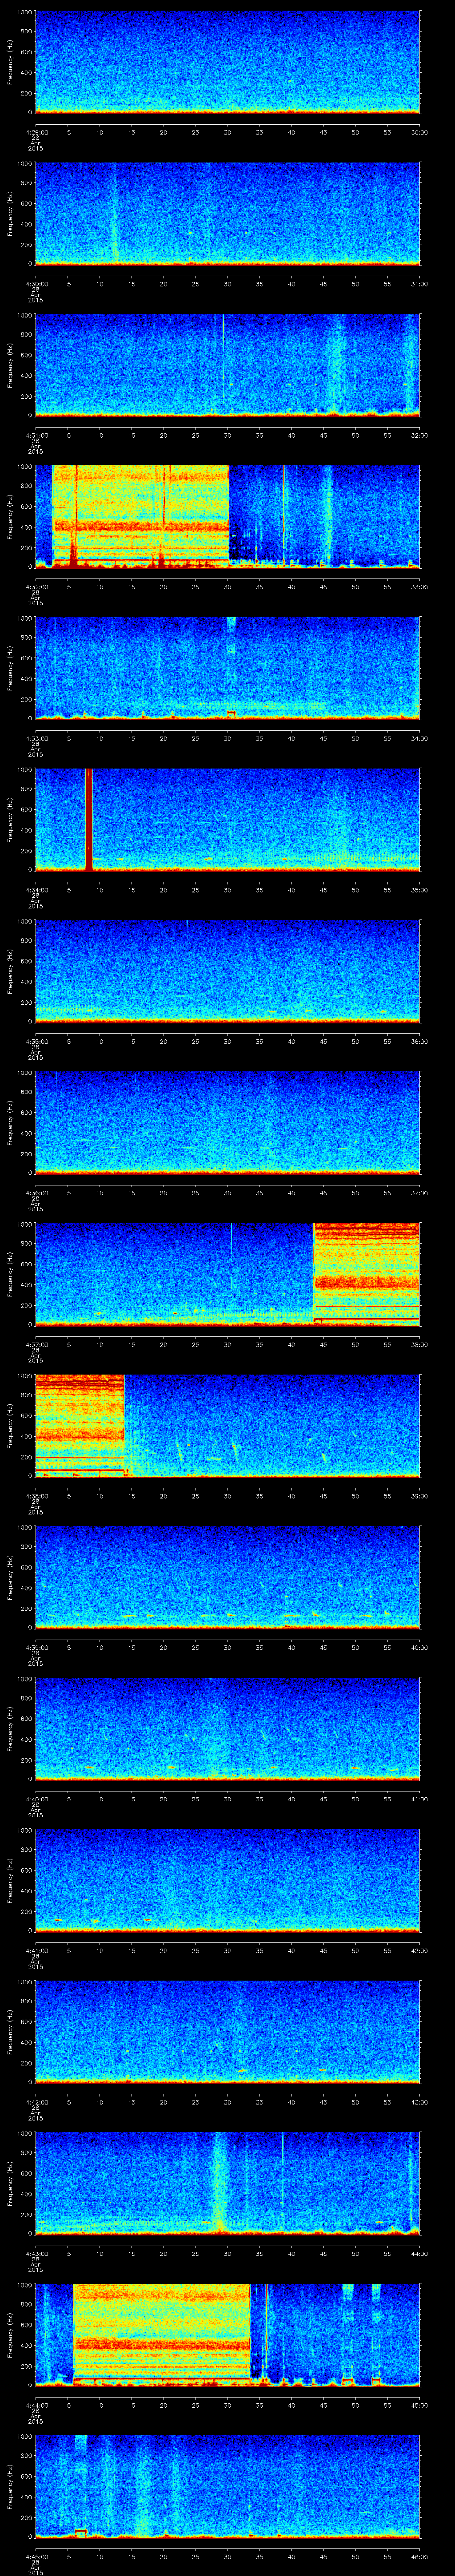The height and width of the screenshot is (2576, 455).
Task: Click the 45-second tick label under the 4:37:00 panel
Action: (323, 1344)
